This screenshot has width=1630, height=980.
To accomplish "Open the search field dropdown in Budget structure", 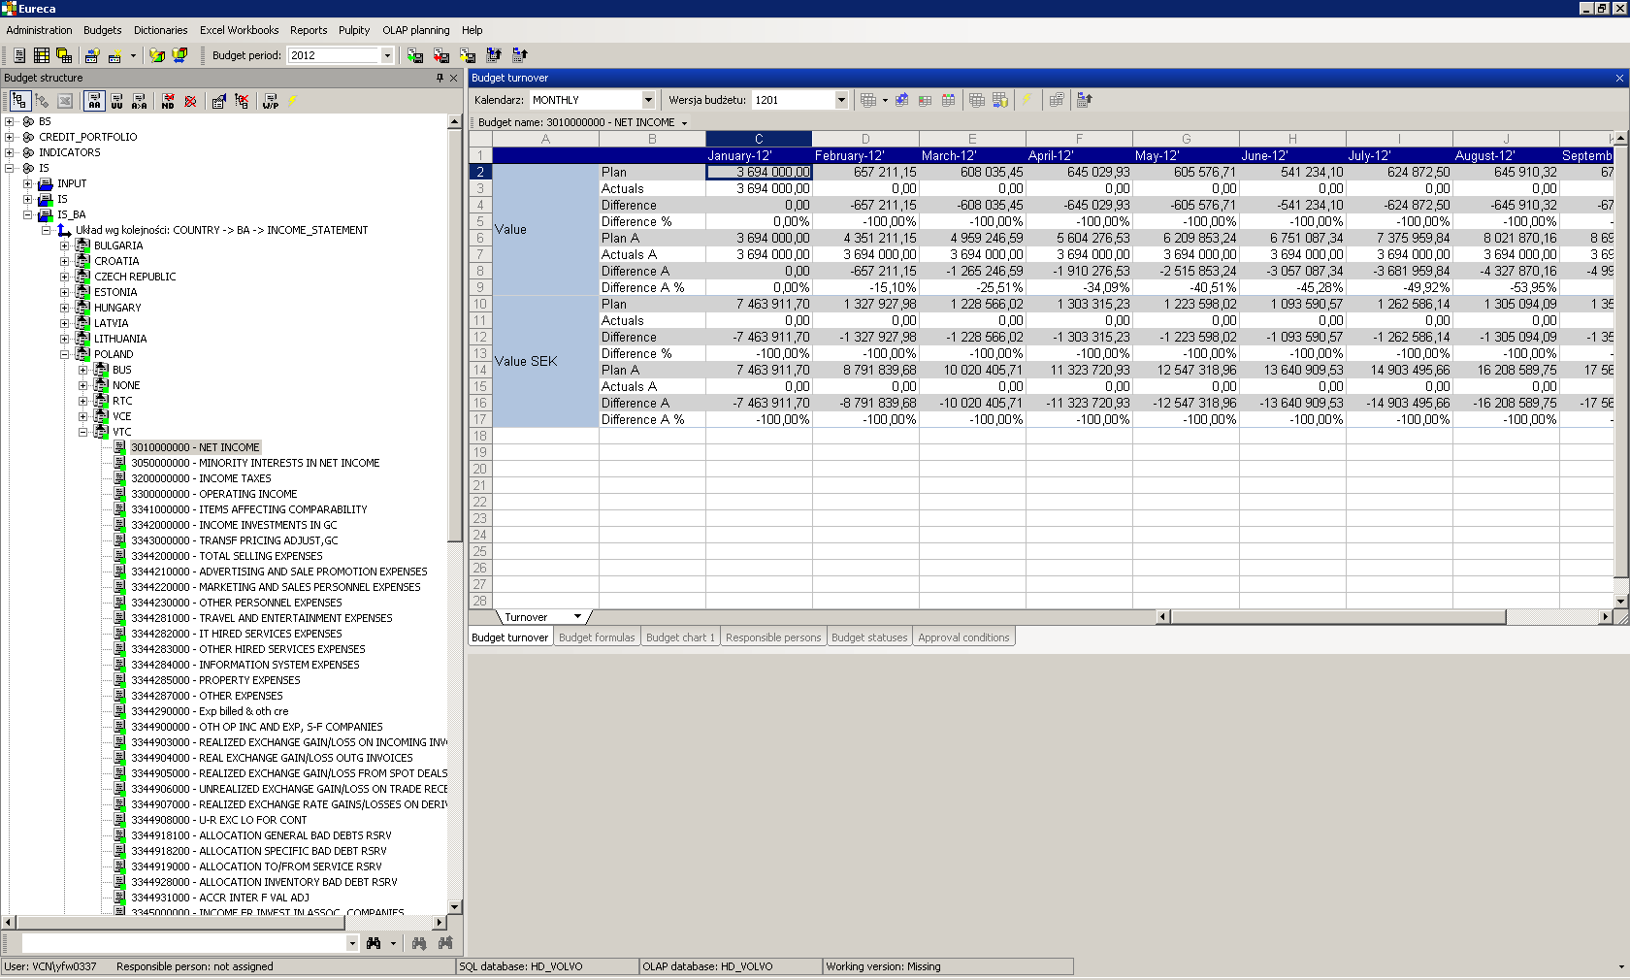I will tap(352, 943).
